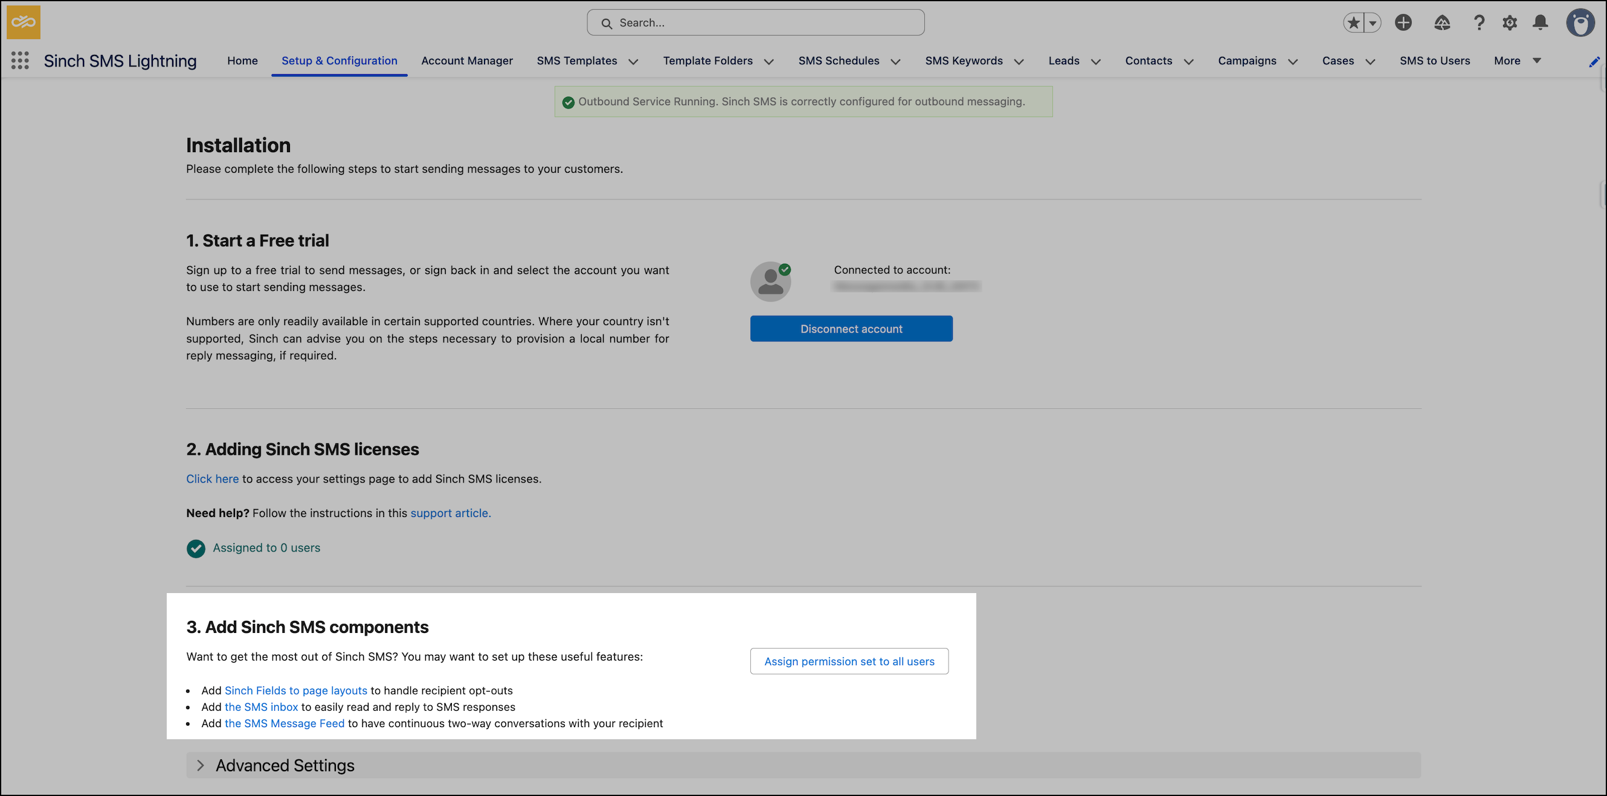This screenshot has height=796, width=1607.
Task: Open the Contacts tab
Action: point(1149,60)
